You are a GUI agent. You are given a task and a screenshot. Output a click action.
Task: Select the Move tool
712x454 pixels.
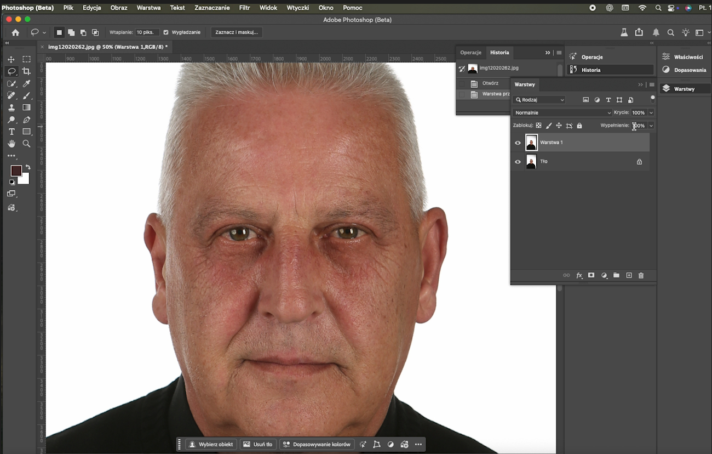[11, 59]
